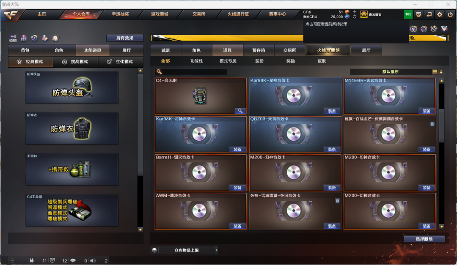Open the magnifier on C4-高无钳 item
This screenshot has height=265, width=457.
click(x=240, y=111)
